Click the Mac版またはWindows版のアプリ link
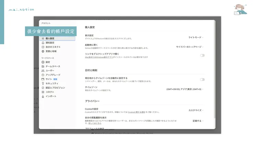The height and width of the screenshot is (142, 254). click(x=99, y=57)
